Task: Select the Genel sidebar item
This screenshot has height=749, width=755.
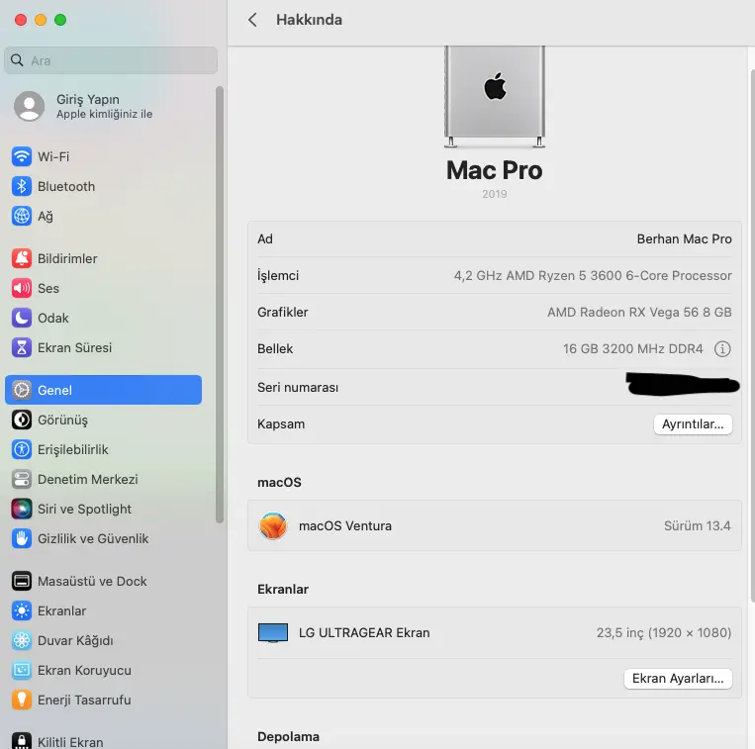Action: pos(104,390)
